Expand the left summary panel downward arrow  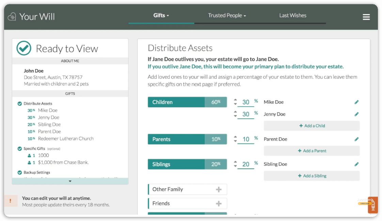(70, 181)
